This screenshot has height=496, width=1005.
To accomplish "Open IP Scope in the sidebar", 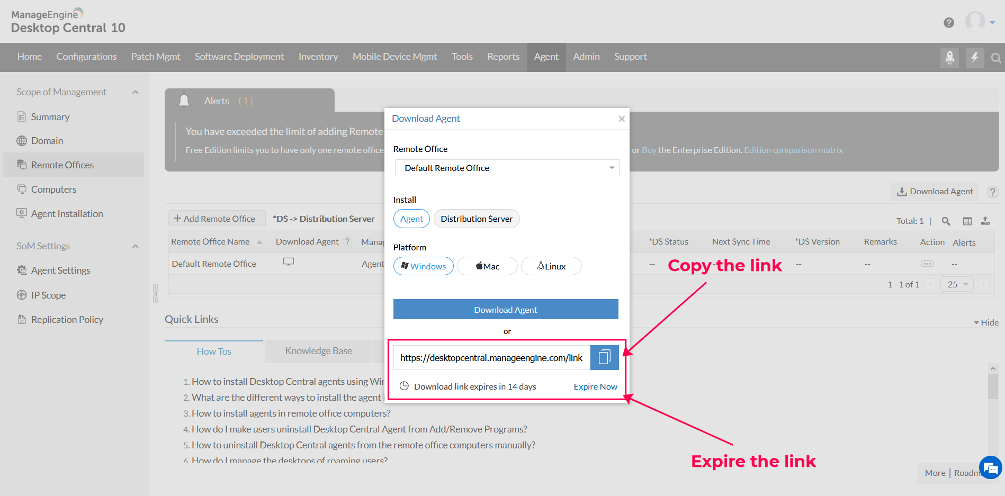I will 48,295.
